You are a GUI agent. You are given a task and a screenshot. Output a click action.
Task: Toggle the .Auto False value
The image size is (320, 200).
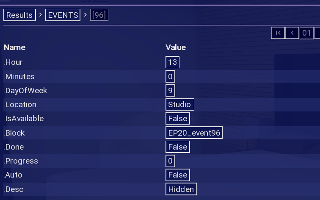pyautogui.click(x=177, y=175)
